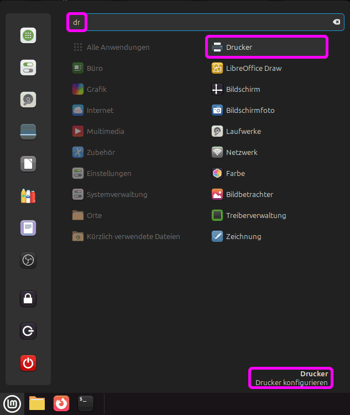The image size is (350, 415).
Task: Open system settings toggle icon in sidebar
Action: click(28, 68)
